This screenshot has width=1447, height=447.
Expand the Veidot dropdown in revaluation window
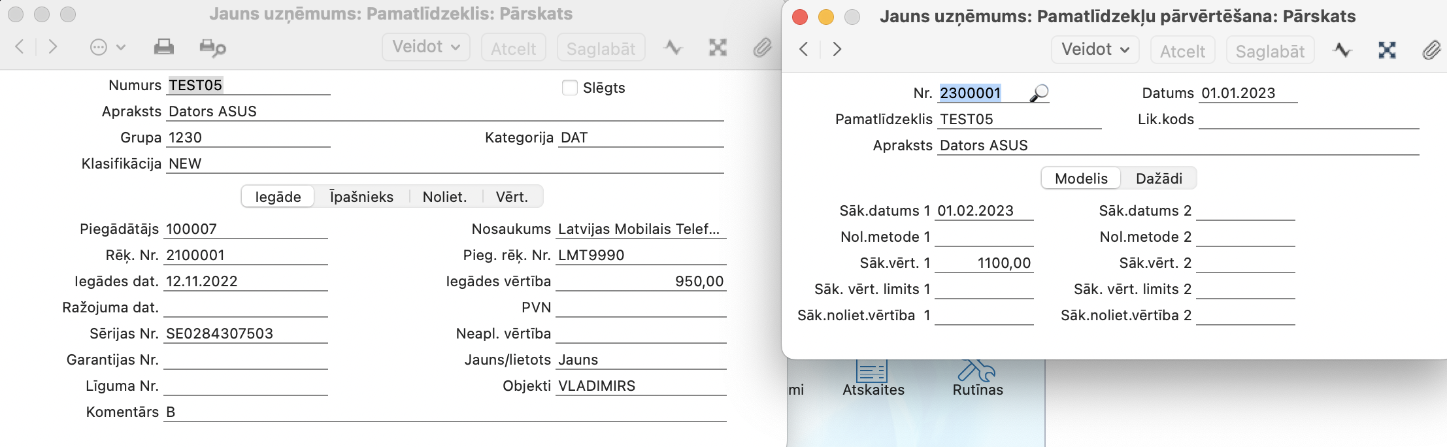coord(1095,50)
